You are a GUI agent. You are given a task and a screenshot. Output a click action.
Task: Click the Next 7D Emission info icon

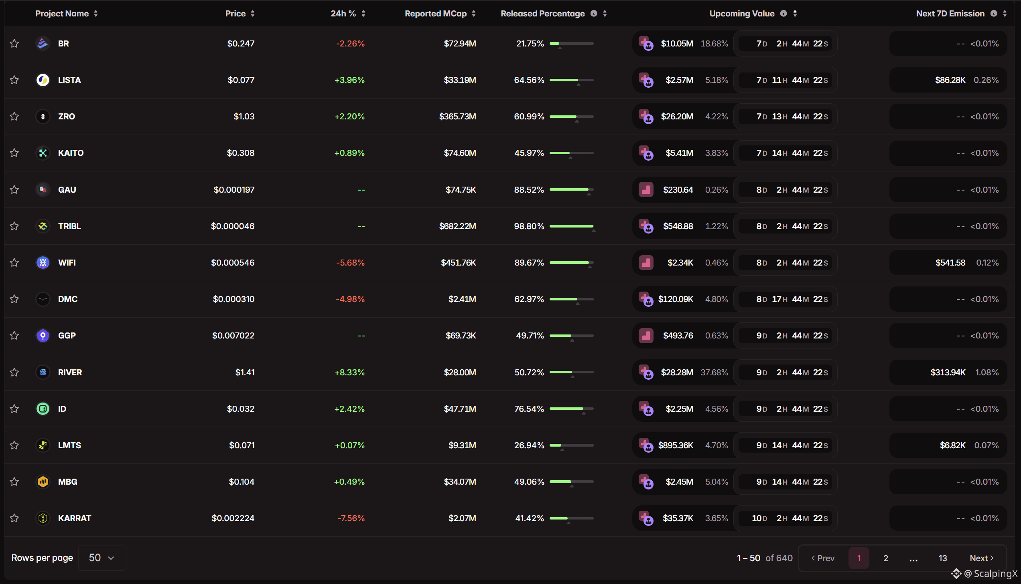coord(994,13)
